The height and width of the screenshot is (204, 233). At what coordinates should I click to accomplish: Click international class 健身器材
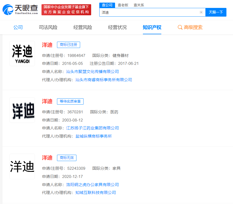(x=121, y=56)
